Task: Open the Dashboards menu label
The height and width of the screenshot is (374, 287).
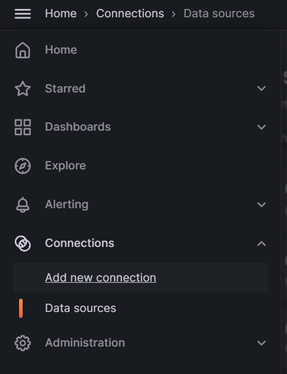Action: click(x=78, y=126)
